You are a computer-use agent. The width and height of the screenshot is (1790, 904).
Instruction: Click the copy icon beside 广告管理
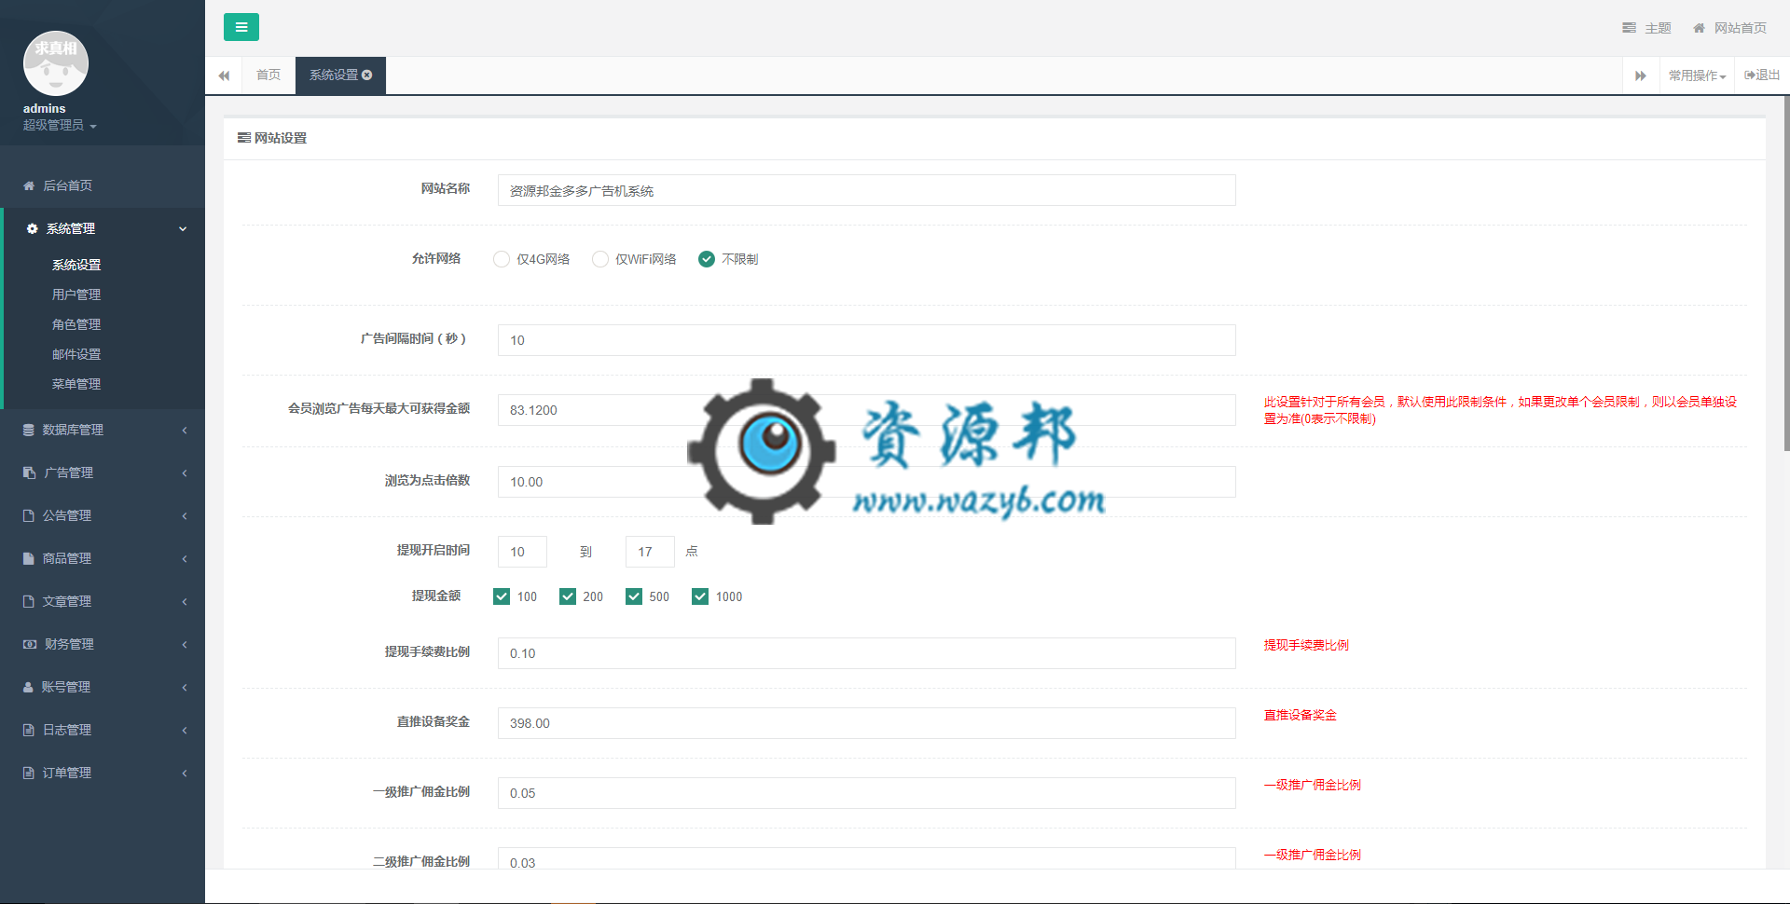tap(29, 473)
